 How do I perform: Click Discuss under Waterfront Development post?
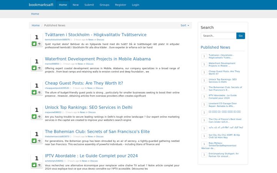[x=90, y=64]
